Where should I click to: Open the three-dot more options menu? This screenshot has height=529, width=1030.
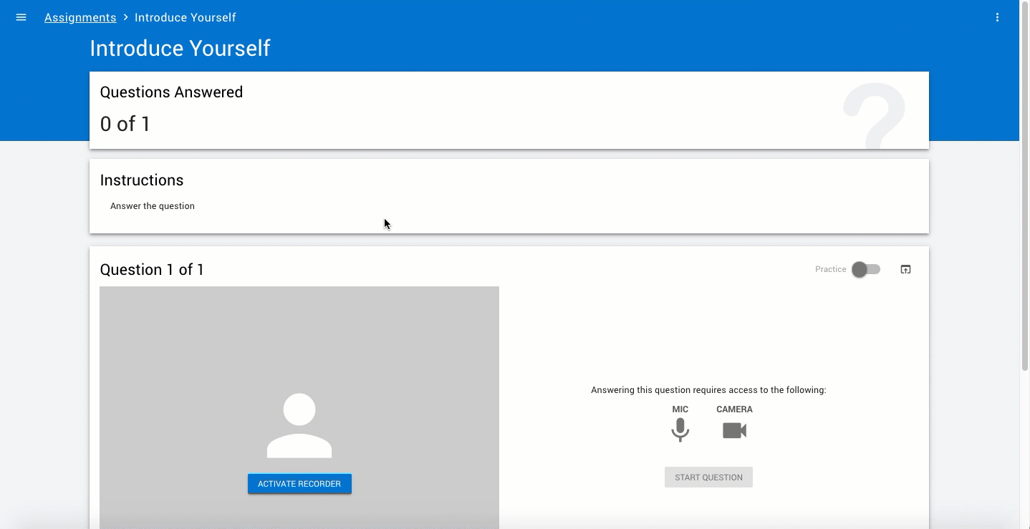click(x=997, y=17)
